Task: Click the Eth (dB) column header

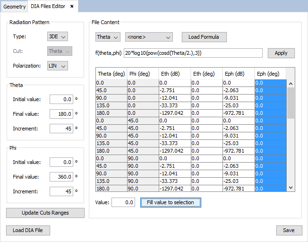Action: click(x=170, y=74)
